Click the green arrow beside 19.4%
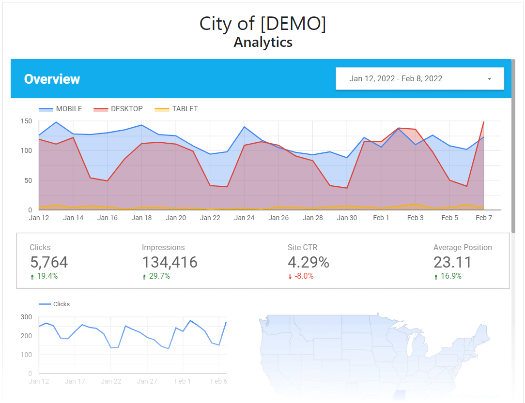Image resolution: width=525 pixels, height=403 pixels. point(32,276)
